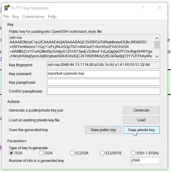The width and height of the screenshot is (171, 172).
Task: Close the PuTTY Key Generator window
Action: 159,8
